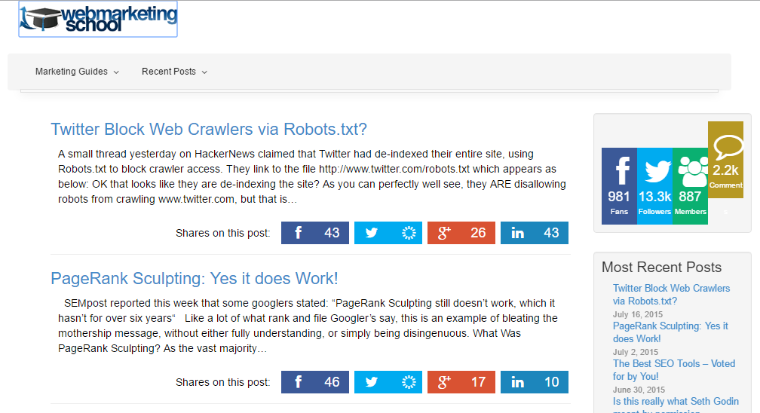760x413 pixels.
Task: Click the Web Marketing School logo
Action: [x=98, y=19]
